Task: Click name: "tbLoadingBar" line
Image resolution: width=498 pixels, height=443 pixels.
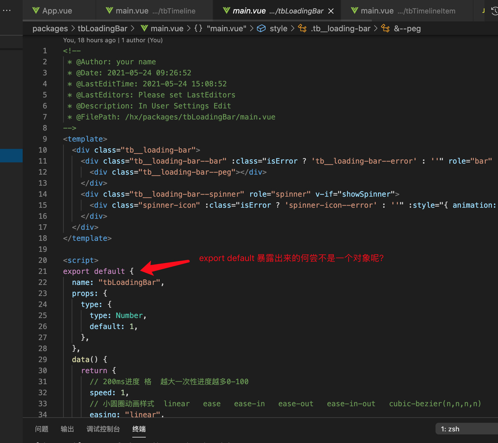Action: pos(118,282)
